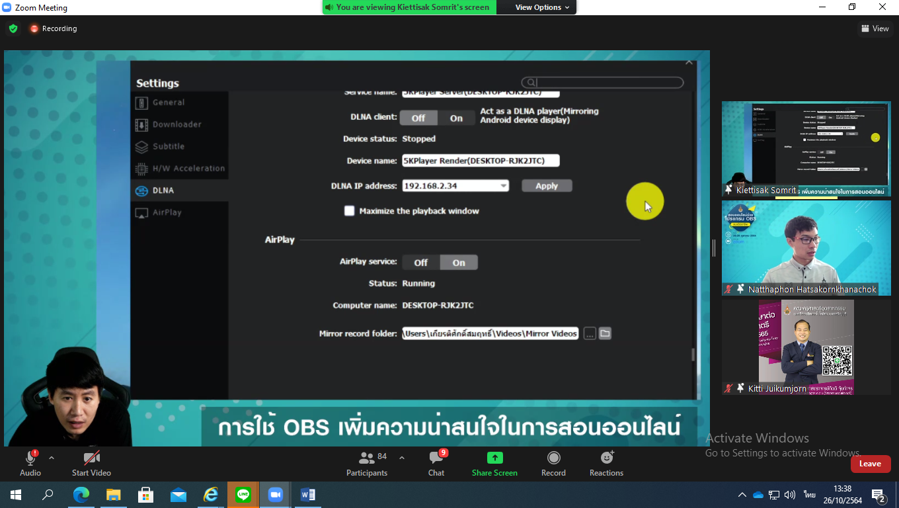
Task: Open the Zoom View layout menu
Action: (875, 28)
